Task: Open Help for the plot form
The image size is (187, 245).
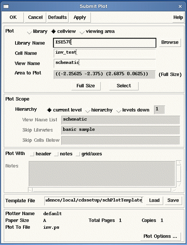Action: coord(178,17)
